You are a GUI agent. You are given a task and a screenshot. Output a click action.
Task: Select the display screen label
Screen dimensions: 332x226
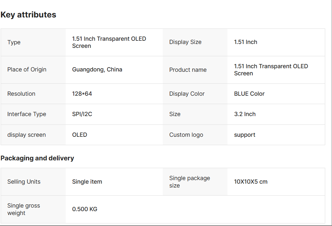pyautogui.click(x=27, y=135)
